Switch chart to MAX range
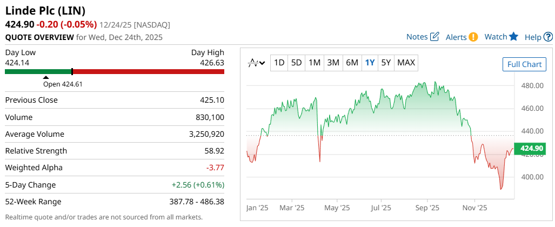555x227 pixels. pyautogui.click(x=406, y=63)
